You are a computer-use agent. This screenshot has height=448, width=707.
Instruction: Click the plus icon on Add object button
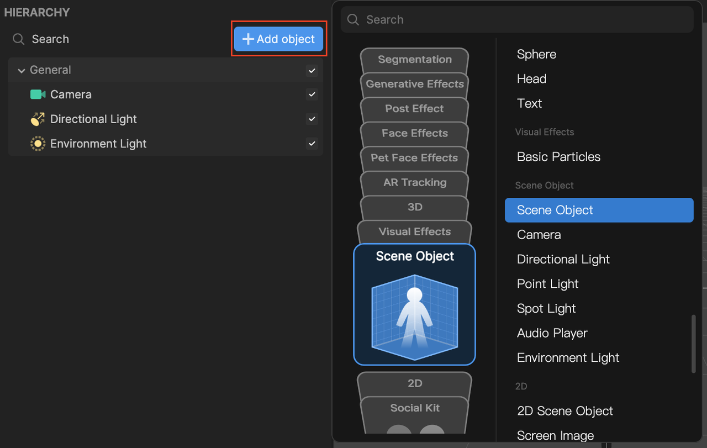coord(247,39)
